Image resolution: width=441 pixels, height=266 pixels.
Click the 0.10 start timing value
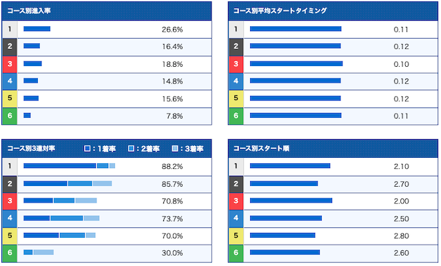point(401,64)
